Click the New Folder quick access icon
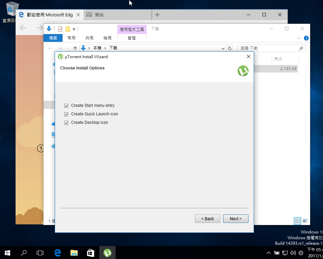Image resolution: width=323 pixels, height=259 pixels. (68, 29)
